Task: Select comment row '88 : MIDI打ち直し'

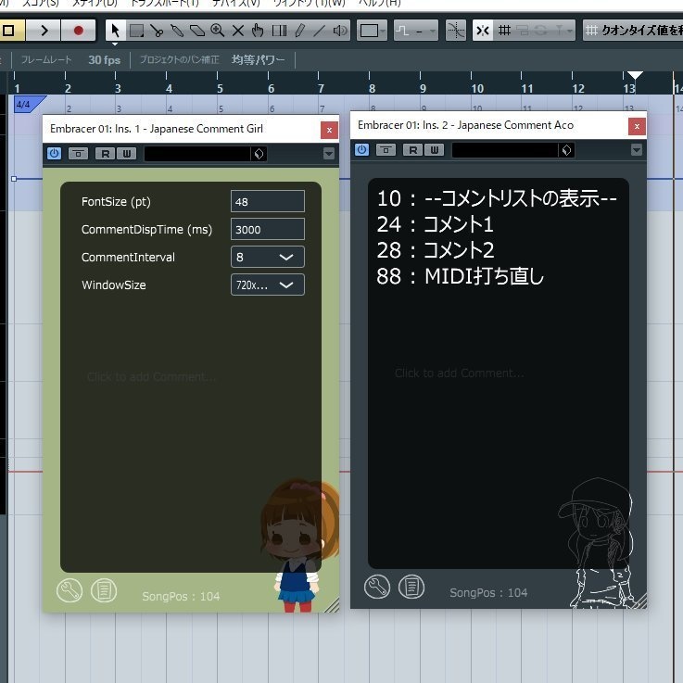Action: [461, 276]
